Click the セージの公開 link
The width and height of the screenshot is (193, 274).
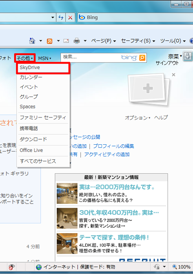pyautogui.click(x=84, y=137)
